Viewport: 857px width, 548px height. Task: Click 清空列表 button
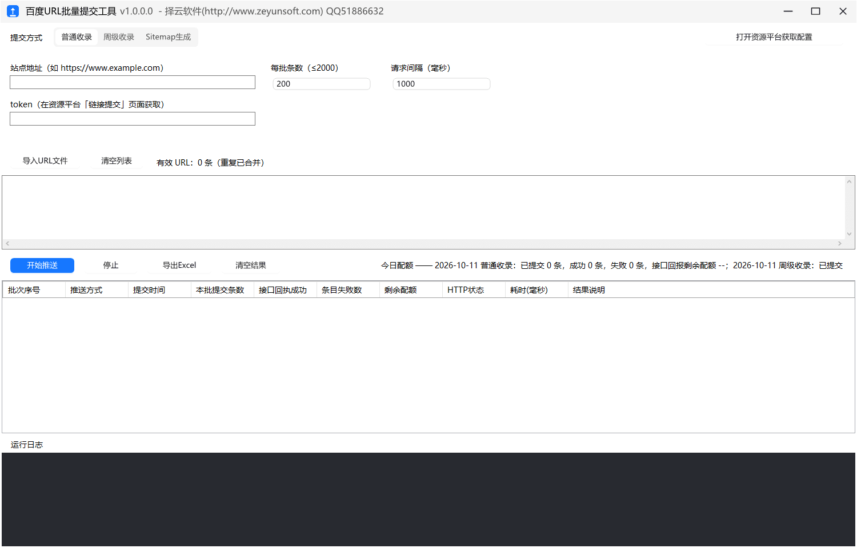(117, 161)
